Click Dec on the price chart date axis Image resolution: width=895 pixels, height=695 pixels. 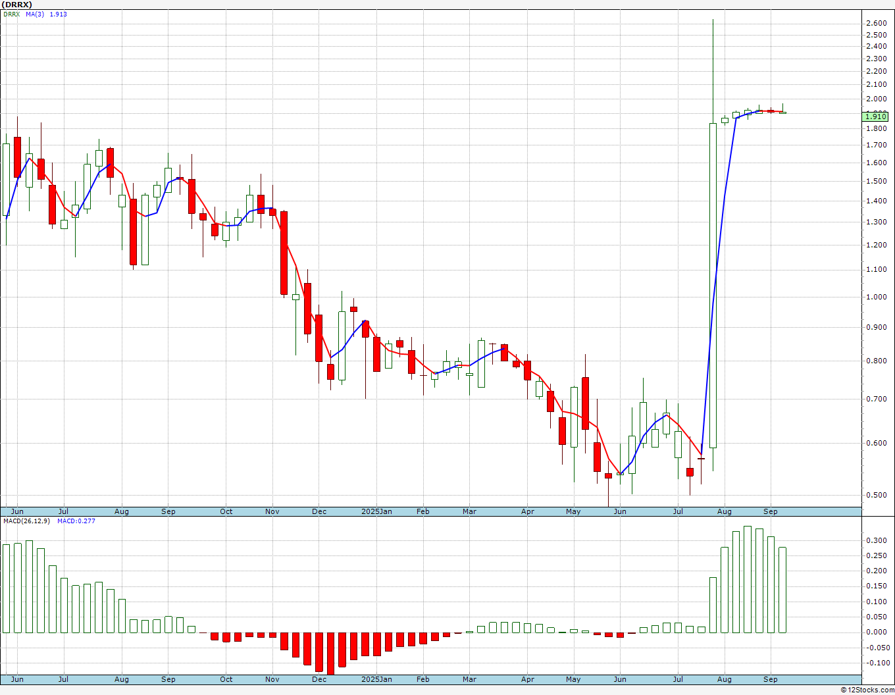(x=319, y=511)
